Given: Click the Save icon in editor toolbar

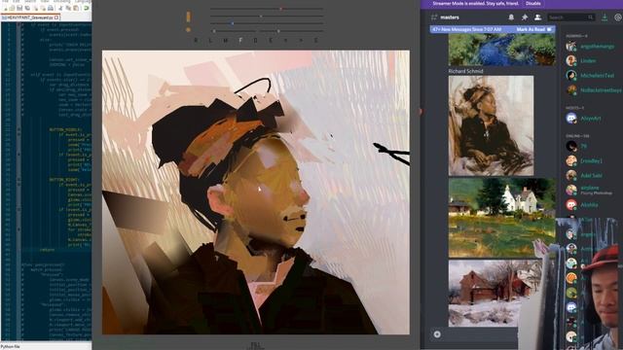Looking at the screenshot, I should [x=19, y=8].
